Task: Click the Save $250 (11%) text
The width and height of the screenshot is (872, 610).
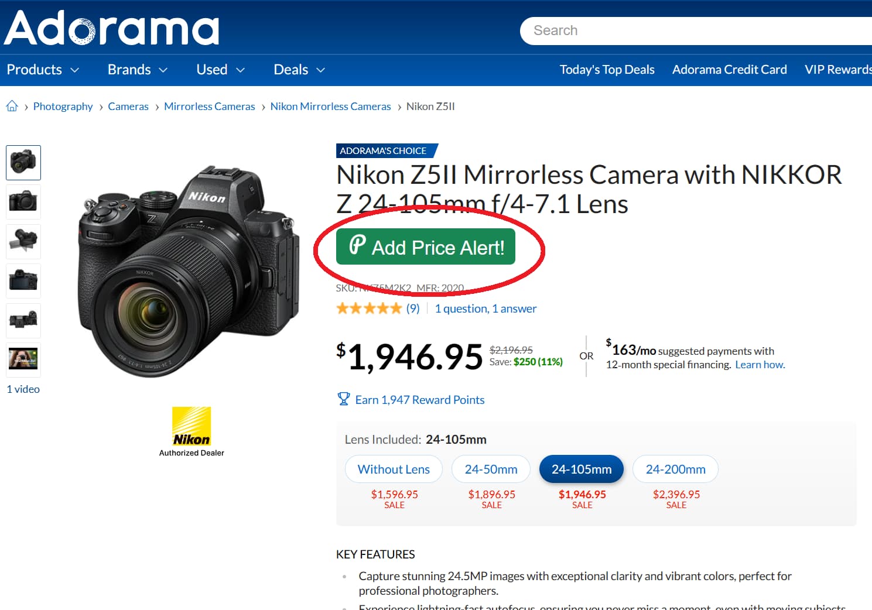Action: pos(526,362)
